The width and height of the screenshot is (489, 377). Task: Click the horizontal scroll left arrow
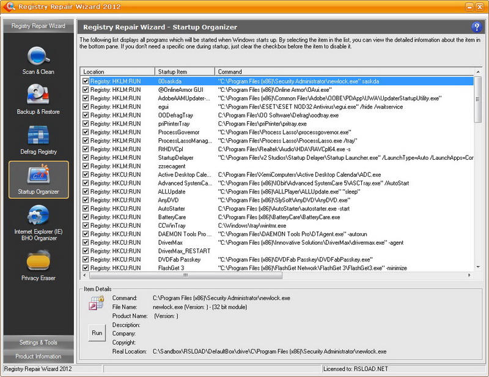click(x=84, y=275)
